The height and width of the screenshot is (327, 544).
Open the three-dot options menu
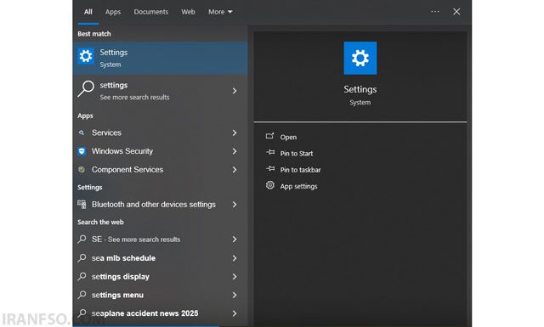click(x=435, y=11)
